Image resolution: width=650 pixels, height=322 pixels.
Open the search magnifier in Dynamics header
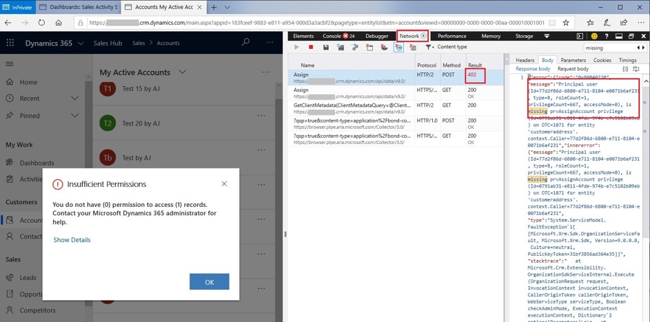246,42
